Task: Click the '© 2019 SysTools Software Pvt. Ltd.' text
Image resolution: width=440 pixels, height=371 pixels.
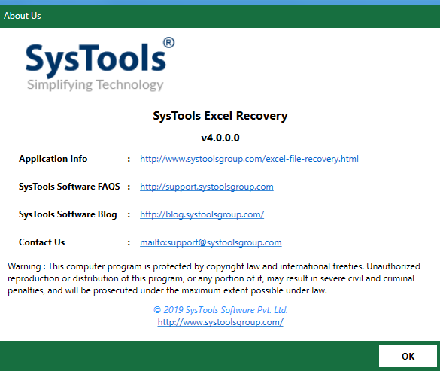Action: [x=220, y=310]
